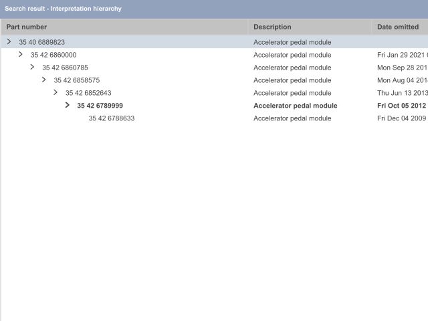Click the Description column header

pyautogui.click(x=272, y=27)
